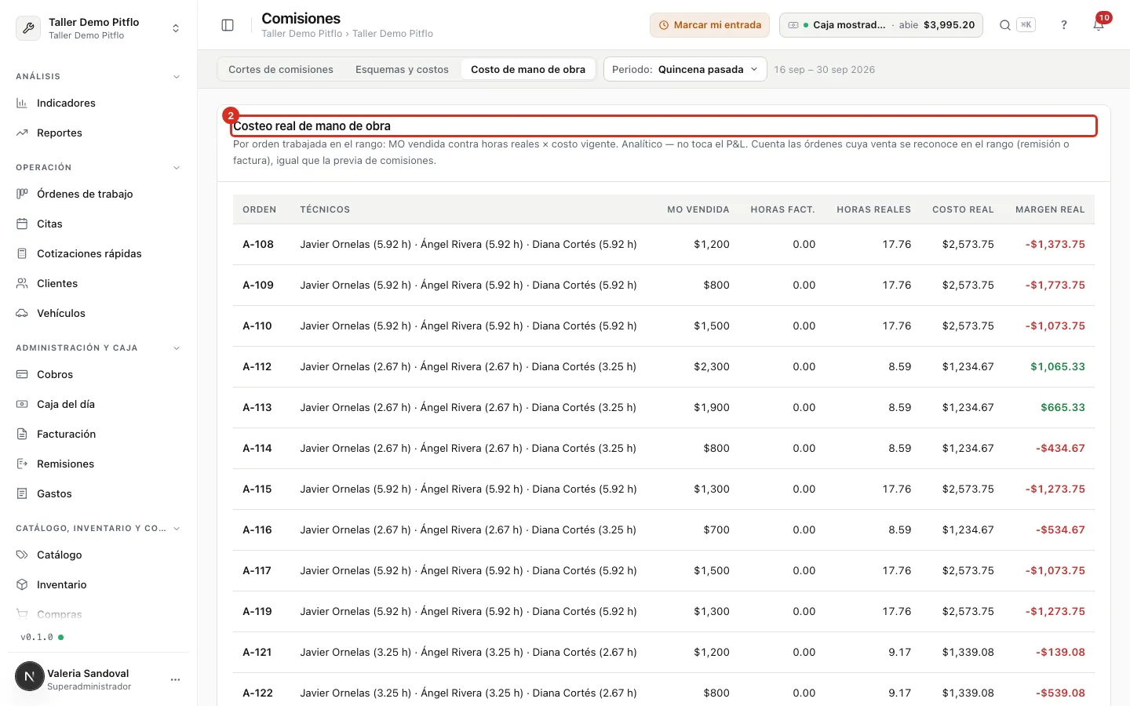Open Caja mostrador status button

(880, 25)
